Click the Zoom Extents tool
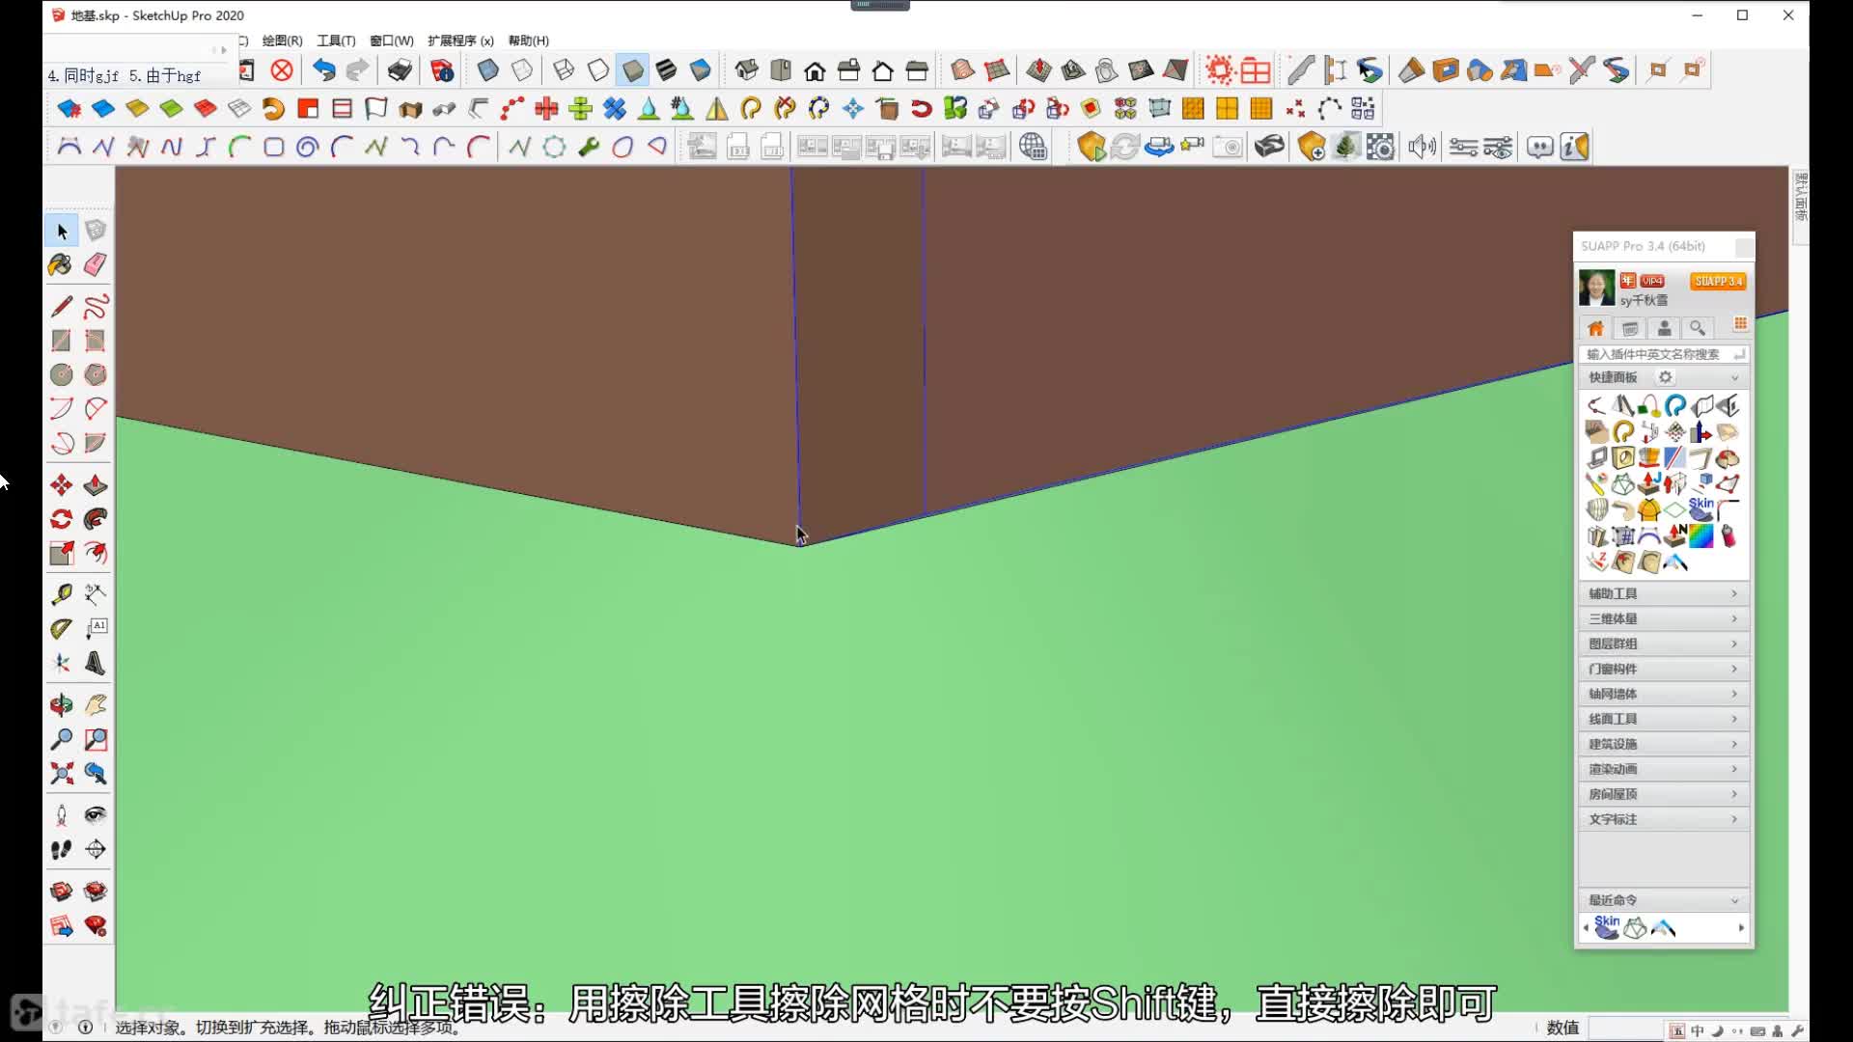Image resolution: width=1853 pixels, height=1042 pixels. click(62, 773)
